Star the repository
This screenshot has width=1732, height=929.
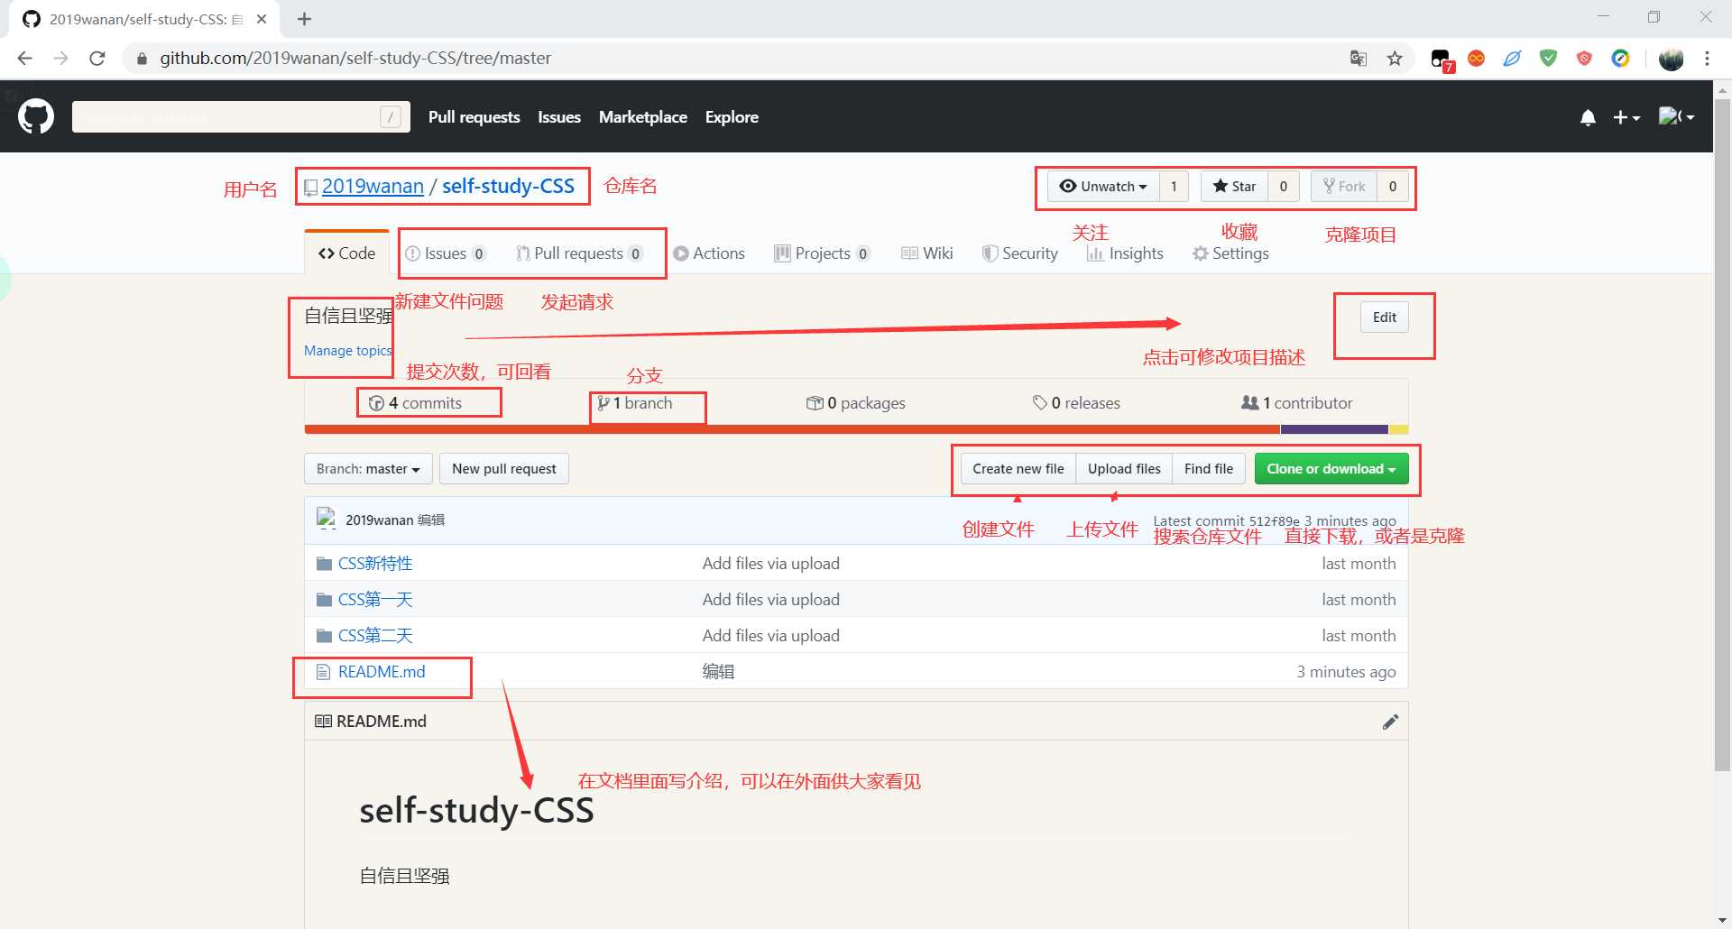(1234, 186)
